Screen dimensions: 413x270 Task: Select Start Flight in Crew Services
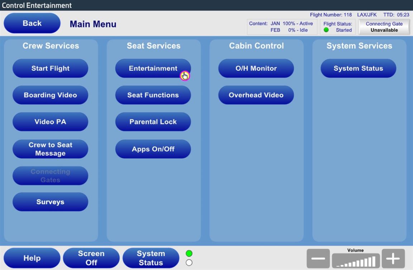(x=50, y=68)
